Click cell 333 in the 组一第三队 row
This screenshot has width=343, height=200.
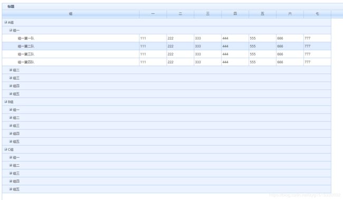pyautogui.click(x=207, y=54)
